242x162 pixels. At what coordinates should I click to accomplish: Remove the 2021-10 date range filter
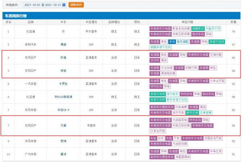[63, 5]
